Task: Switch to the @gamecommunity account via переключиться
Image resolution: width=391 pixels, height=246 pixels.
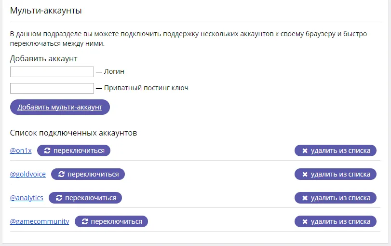Action: point(111,221)
